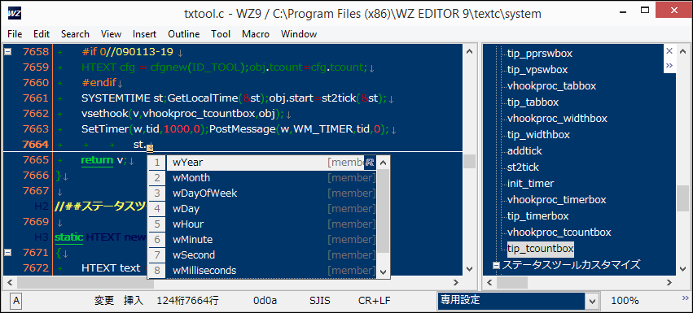Viewport: 693px width, 313px height.
Task: Select vhookproc_timerbox in the outline tree
Action: (x=557, y=199)
